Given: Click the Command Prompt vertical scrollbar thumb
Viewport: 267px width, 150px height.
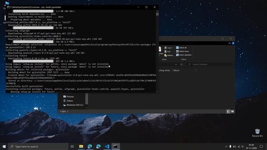Looking at the screenshot, I should click(157, 14).
